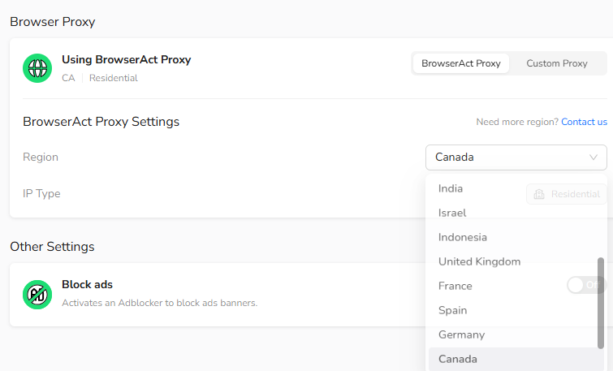Click the Residential IP type button

tap(567, 194)
